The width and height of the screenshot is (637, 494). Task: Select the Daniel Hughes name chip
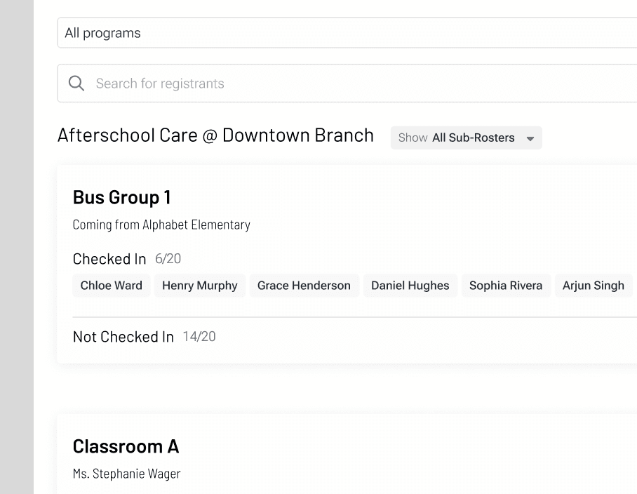pos(410,286)
